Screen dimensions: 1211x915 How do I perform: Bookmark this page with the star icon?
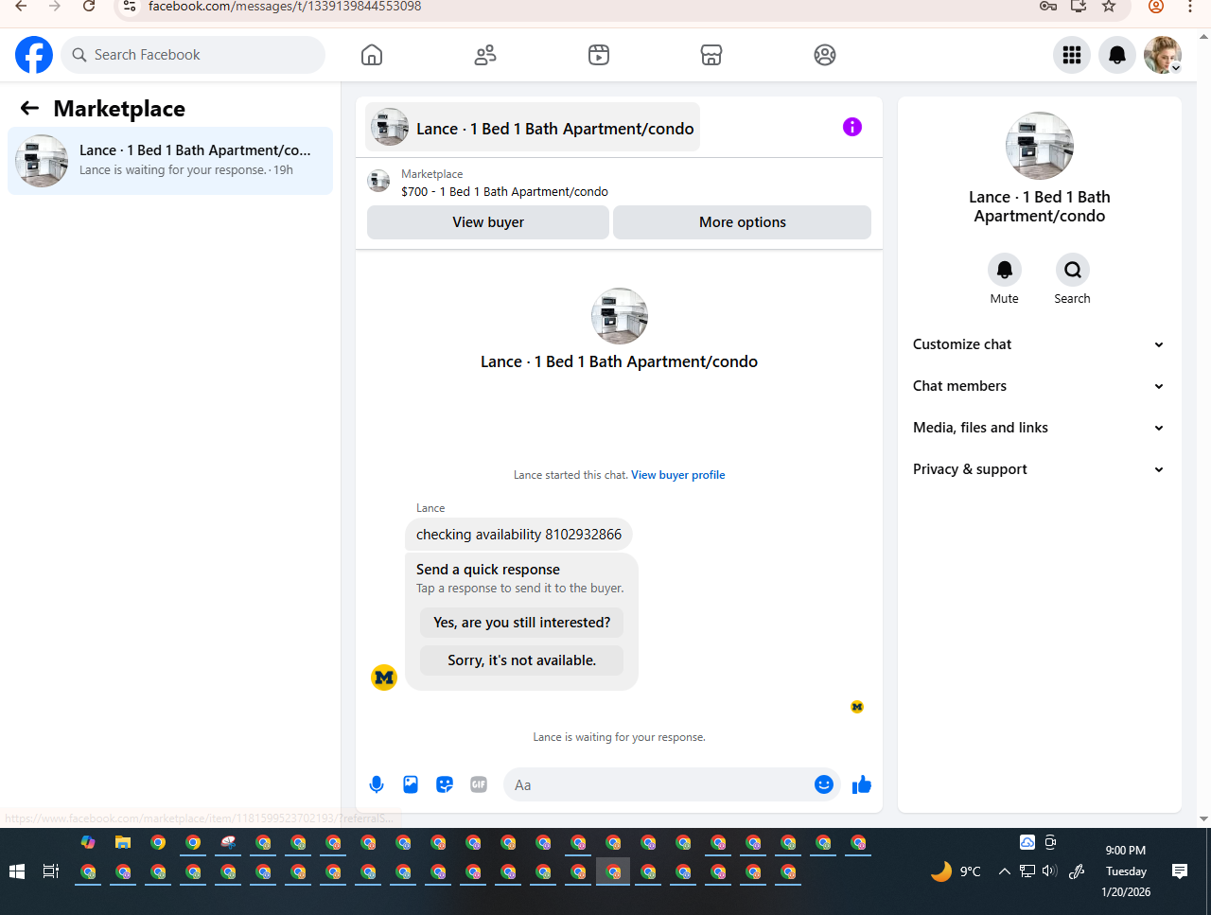(x=1109, y=7)
